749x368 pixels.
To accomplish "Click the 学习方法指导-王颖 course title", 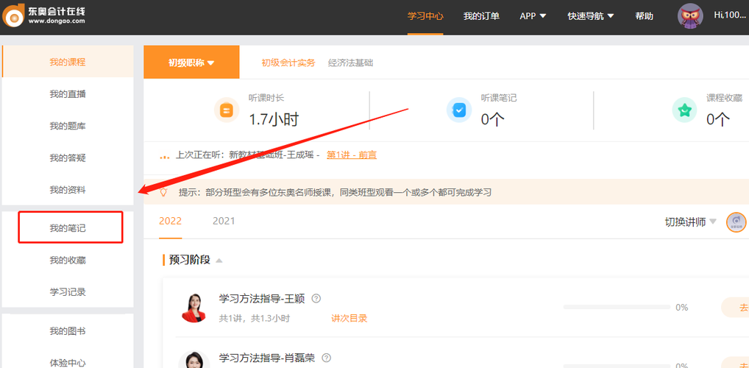I will [x=262, y=299].
